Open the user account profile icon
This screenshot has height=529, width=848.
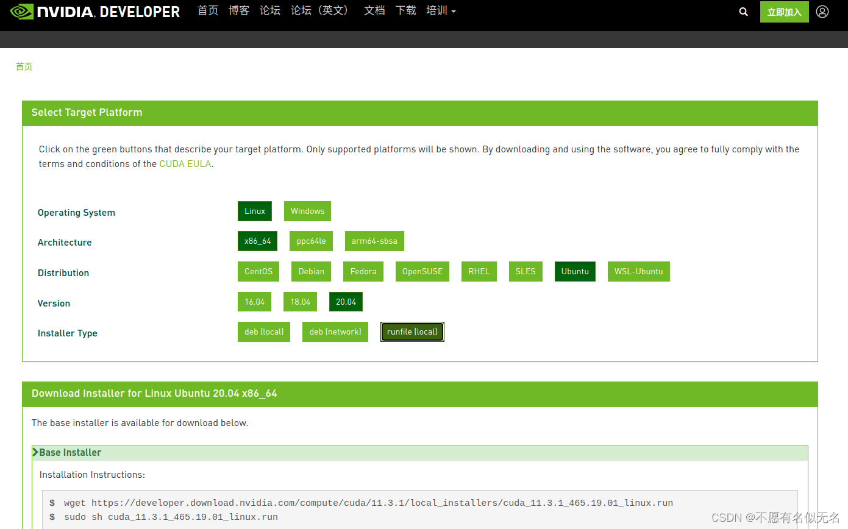point(822,12)
